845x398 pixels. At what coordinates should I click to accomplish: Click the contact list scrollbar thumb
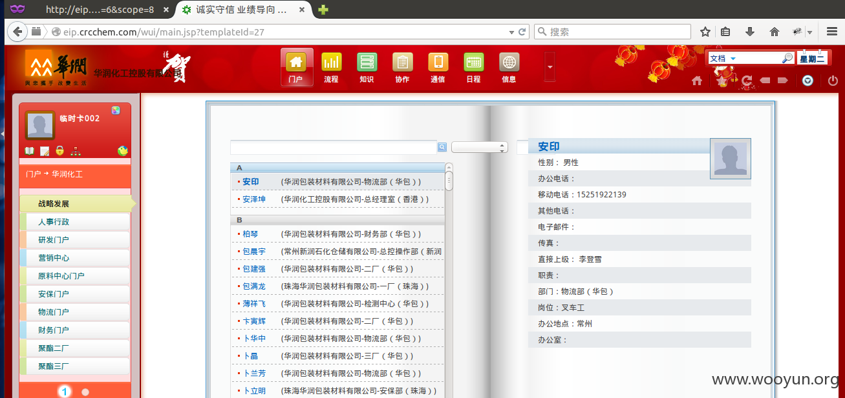click(449, 180)
